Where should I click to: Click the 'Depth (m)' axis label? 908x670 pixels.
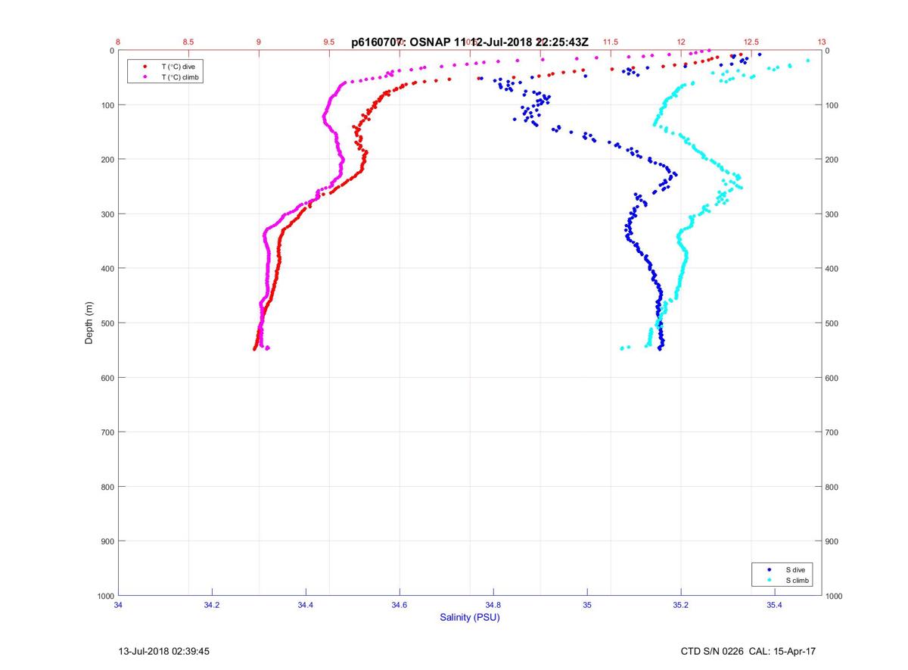coord(89,323)
